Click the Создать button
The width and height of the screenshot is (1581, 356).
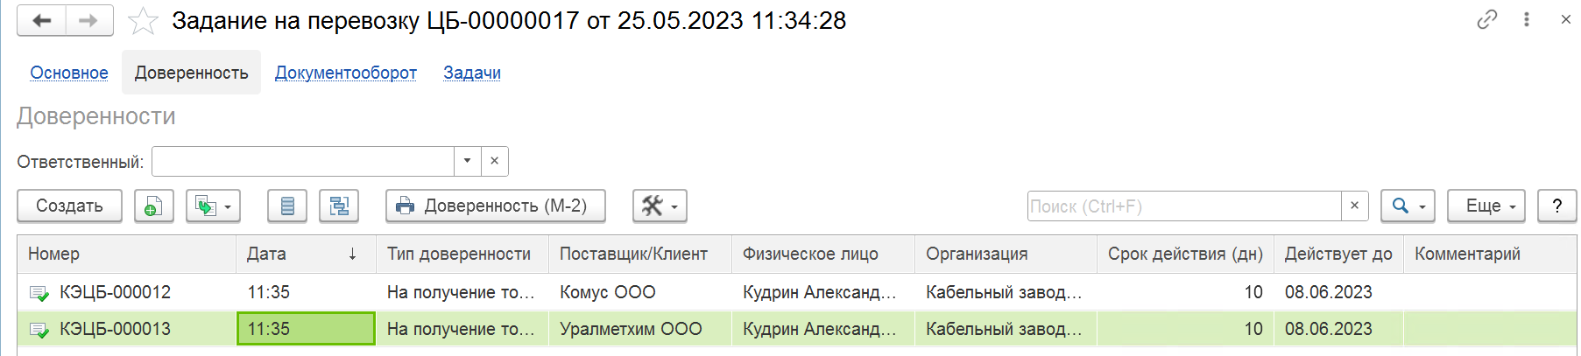[x=69, y=206]
